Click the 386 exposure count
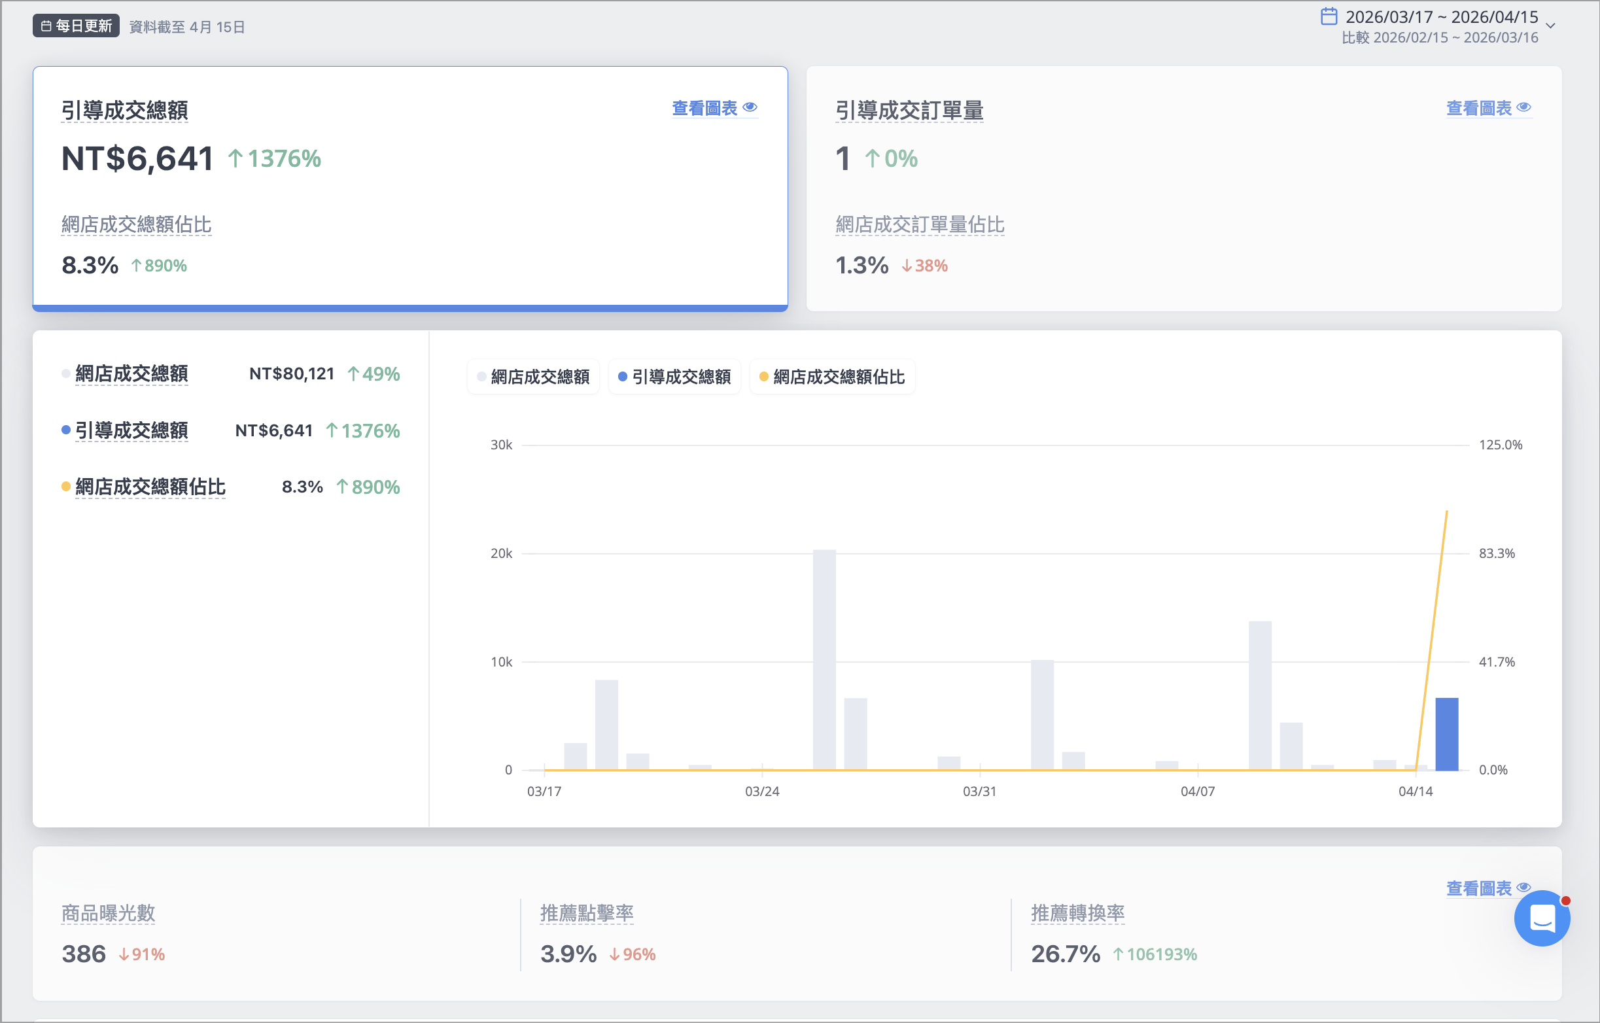1600x1023 pixels. point(84,954)
